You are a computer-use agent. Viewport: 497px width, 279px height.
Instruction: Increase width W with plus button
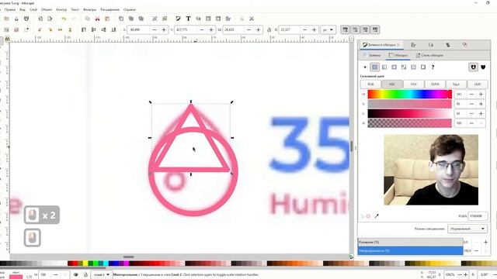pos(259,29)
